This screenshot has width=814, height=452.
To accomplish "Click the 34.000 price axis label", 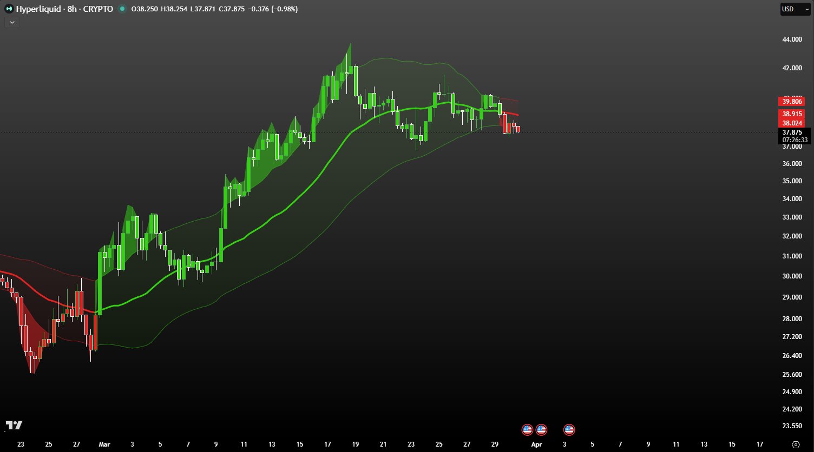I will [792, 199].
